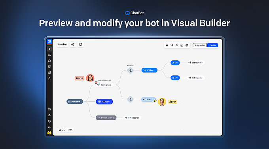Click the John name label

pos(172,102)
